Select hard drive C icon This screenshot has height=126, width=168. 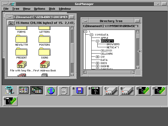click(x=111, y=91)
